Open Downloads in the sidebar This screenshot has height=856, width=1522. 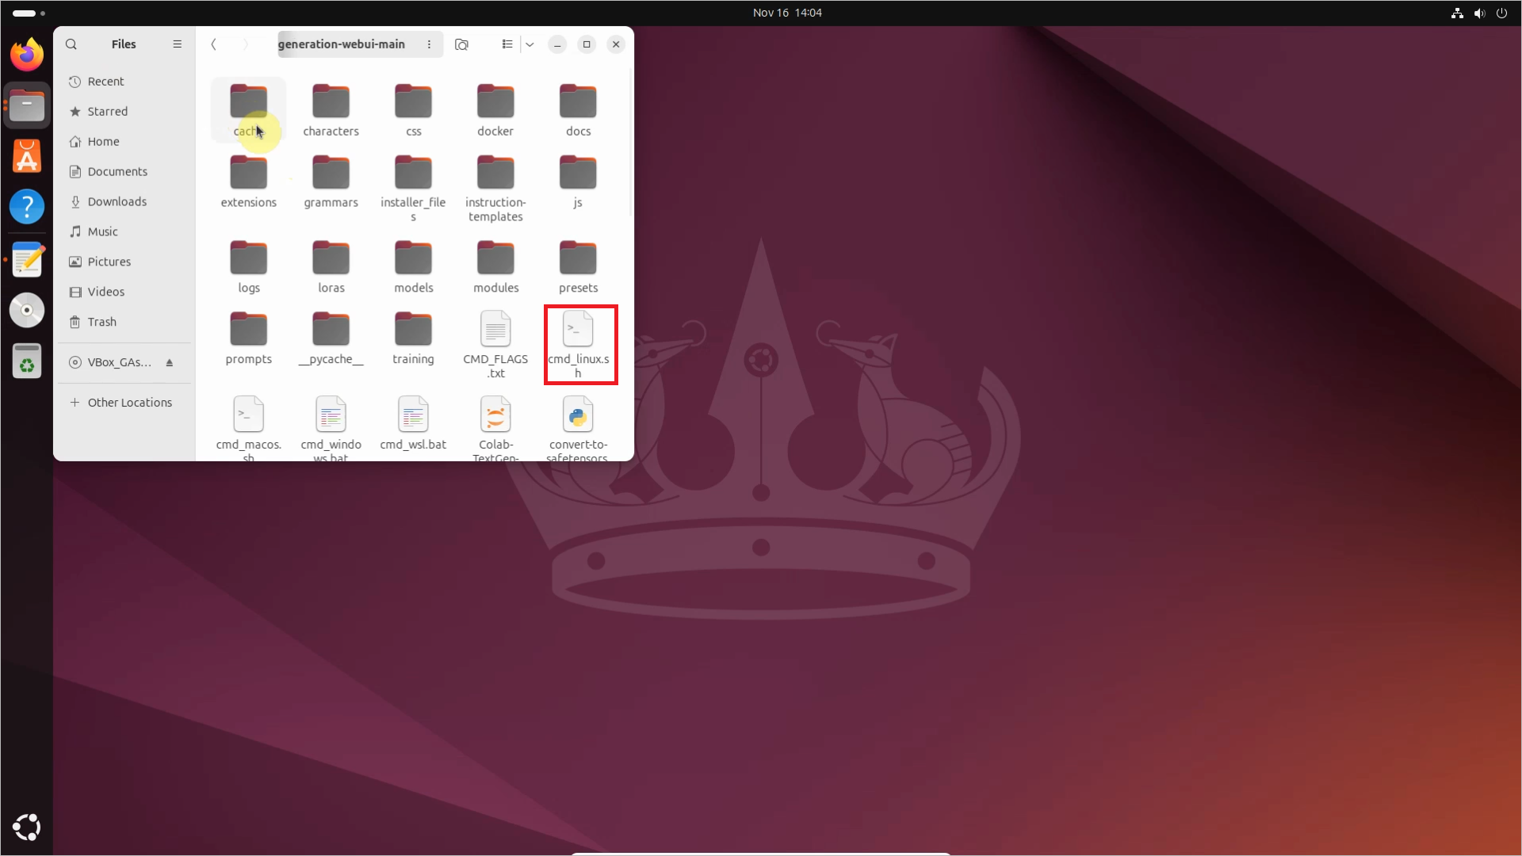[x=124, y=202]
